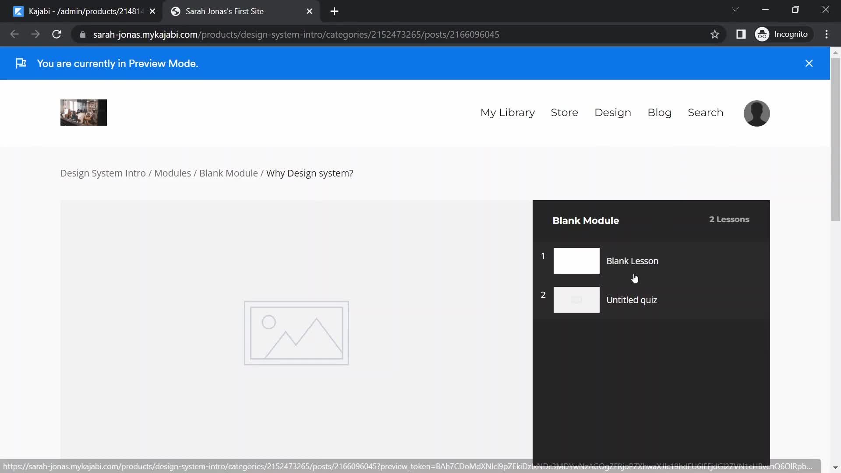Click the new tab plus icon

coord(335,11)
